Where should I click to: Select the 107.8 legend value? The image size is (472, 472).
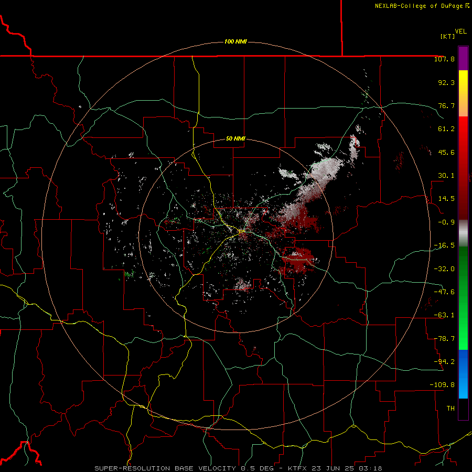(x=444, y=59)
